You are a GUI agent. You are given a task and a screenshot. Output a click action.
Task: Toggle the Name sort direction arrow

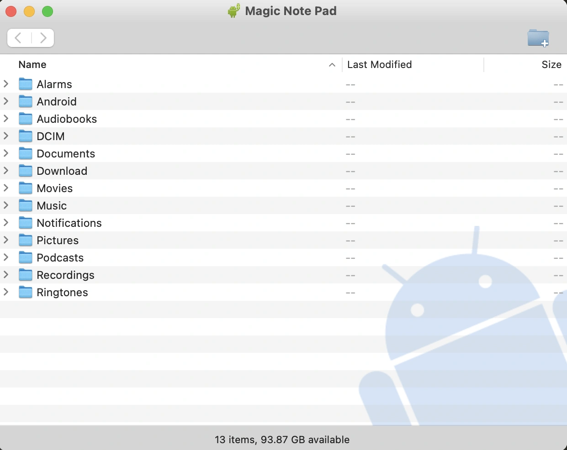[332, 65]
